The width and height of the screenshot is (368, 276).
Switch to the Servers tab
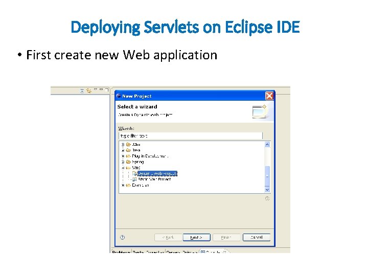[x=173, y=251]
